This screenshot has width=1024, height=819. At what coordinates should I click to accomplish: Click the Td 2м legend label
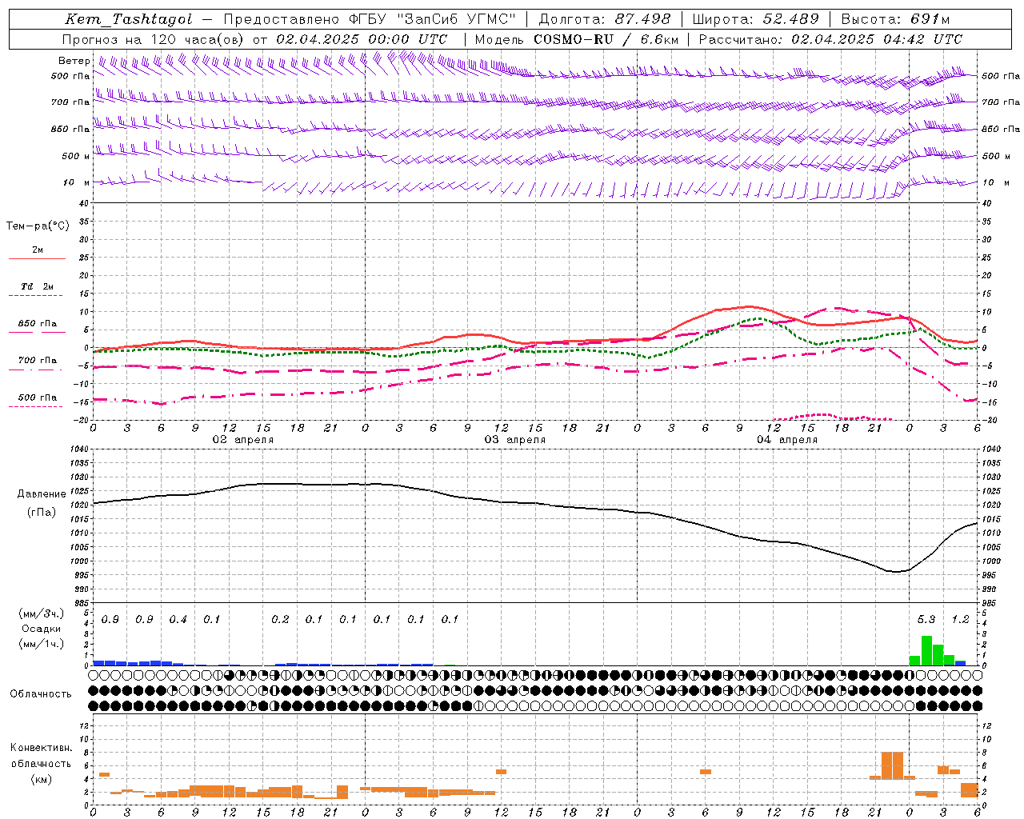click(x=38, y=286)
